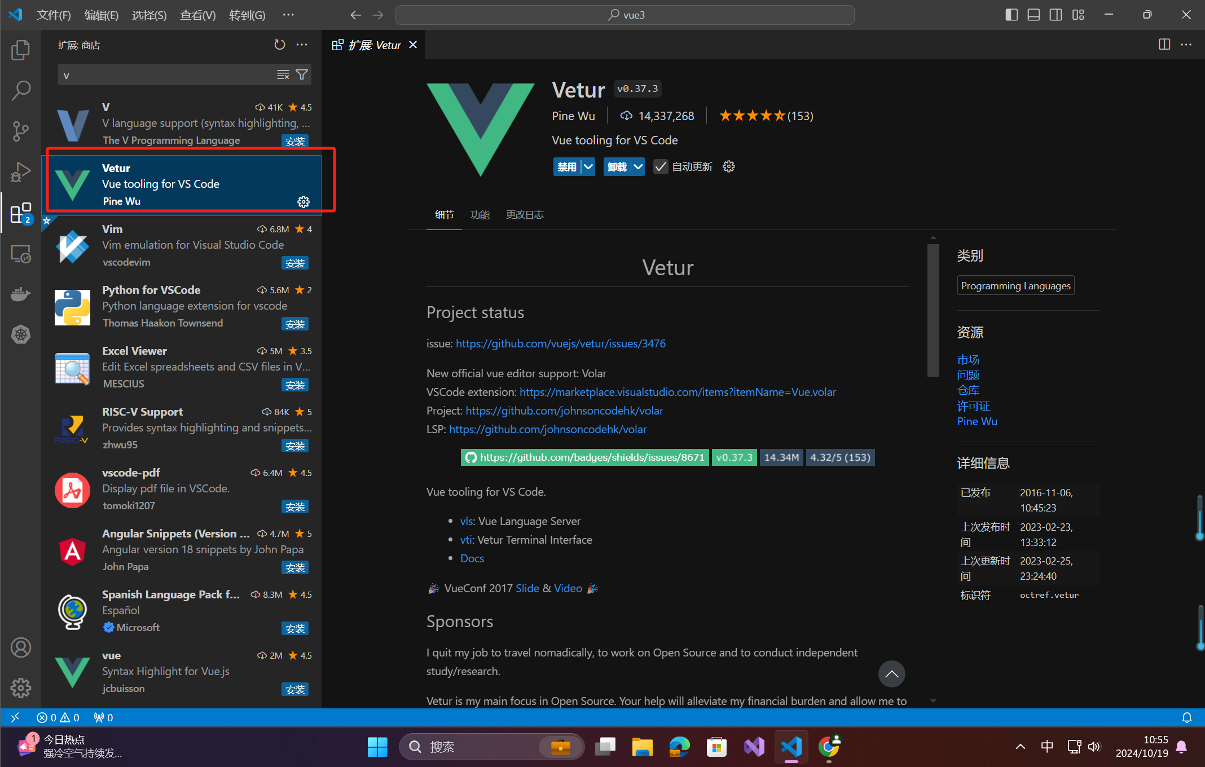Toggle the 自动更新 auto-update checkbox
1205x767 pixels.
[660, 167]
